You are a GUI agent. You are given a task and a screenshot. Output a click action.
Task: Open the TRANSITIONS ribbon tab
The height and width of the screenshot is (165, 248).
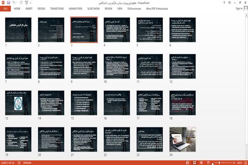click(57, 9)
